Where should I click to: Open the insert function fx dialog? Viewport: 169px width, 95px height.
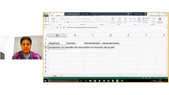pos(64,27)
